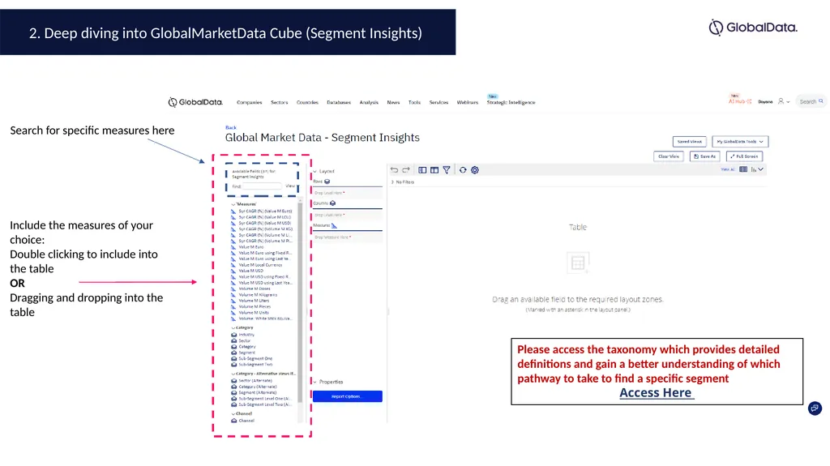Select the Value M USD measure

251,271
